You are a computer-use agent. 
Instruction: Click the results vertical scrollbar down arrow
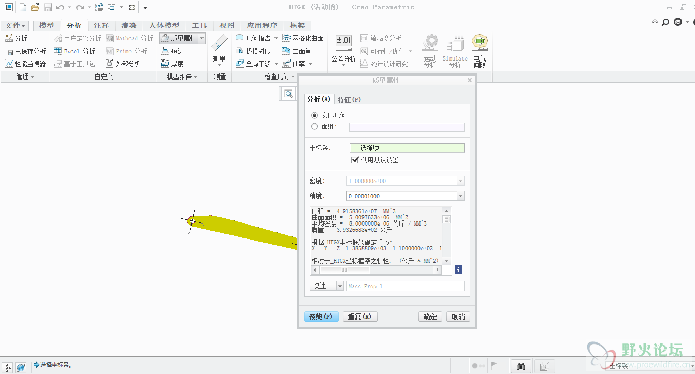coord(447,261)
